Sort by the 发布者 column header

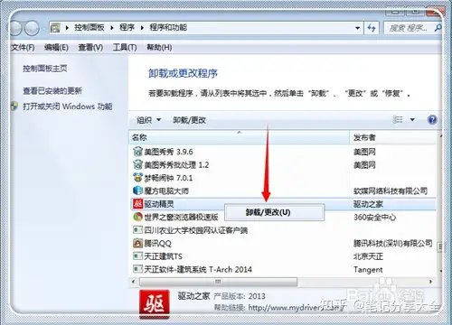(x=393, y=137)
